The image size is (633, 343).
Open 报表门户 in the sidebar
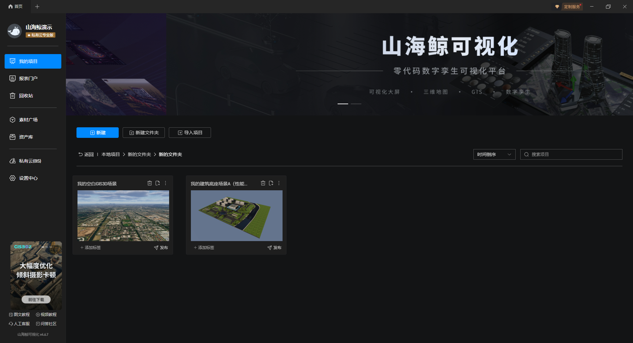[x=33, y=78]
